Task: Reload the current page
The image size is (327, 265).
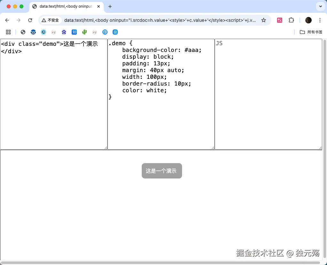Action: [30, 20]
